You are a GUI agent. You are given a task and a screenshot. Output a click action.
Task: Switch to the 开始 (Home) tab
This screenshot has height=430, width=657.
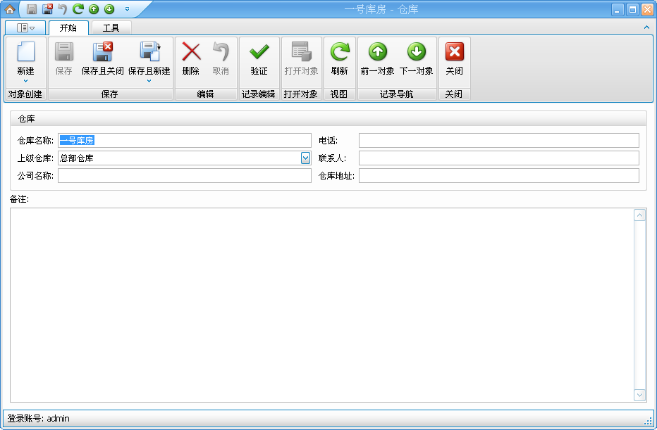[66, 27]
